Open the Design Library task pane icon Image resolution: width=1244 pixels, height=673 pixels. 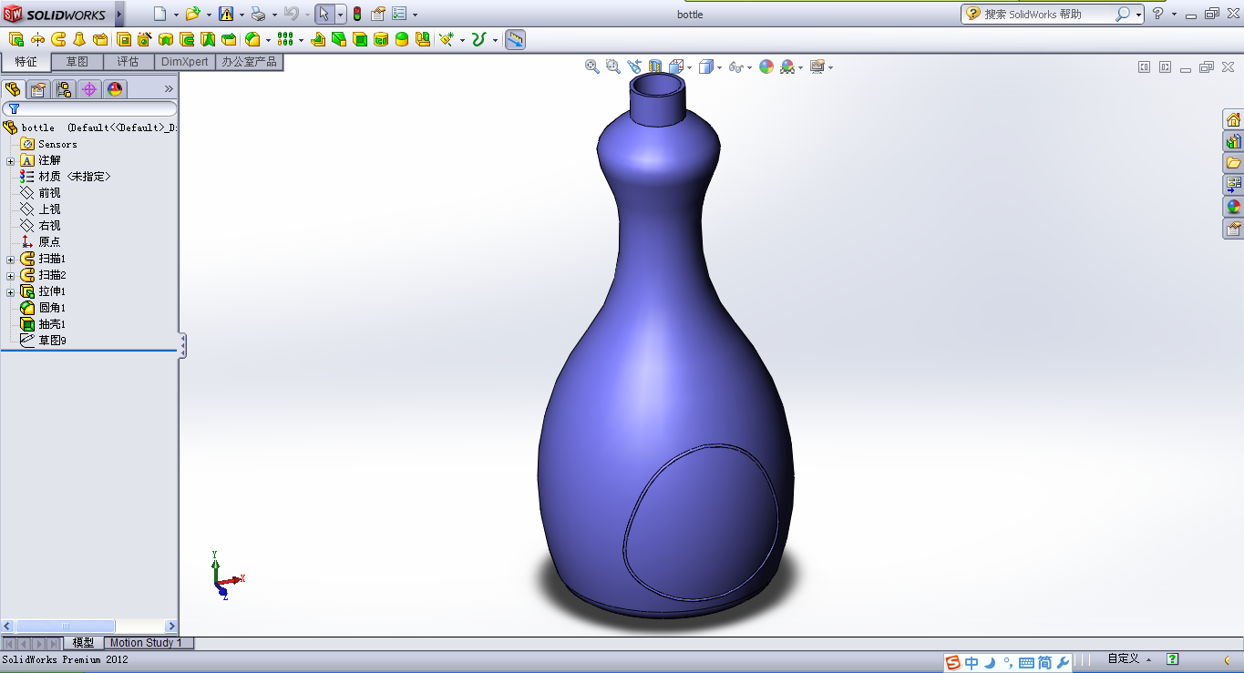[x=1233, y=141]
